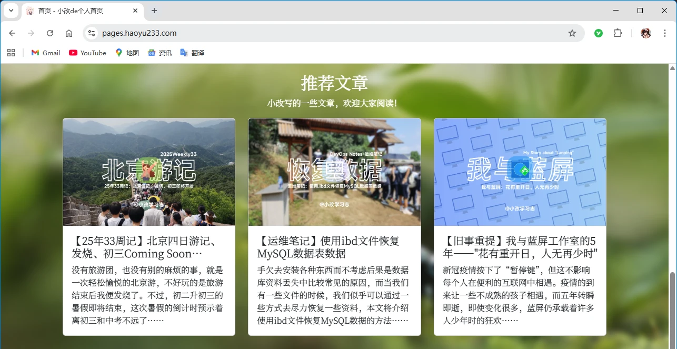
Task: Open the Gmail bookmark
Action: coord(46,53)
